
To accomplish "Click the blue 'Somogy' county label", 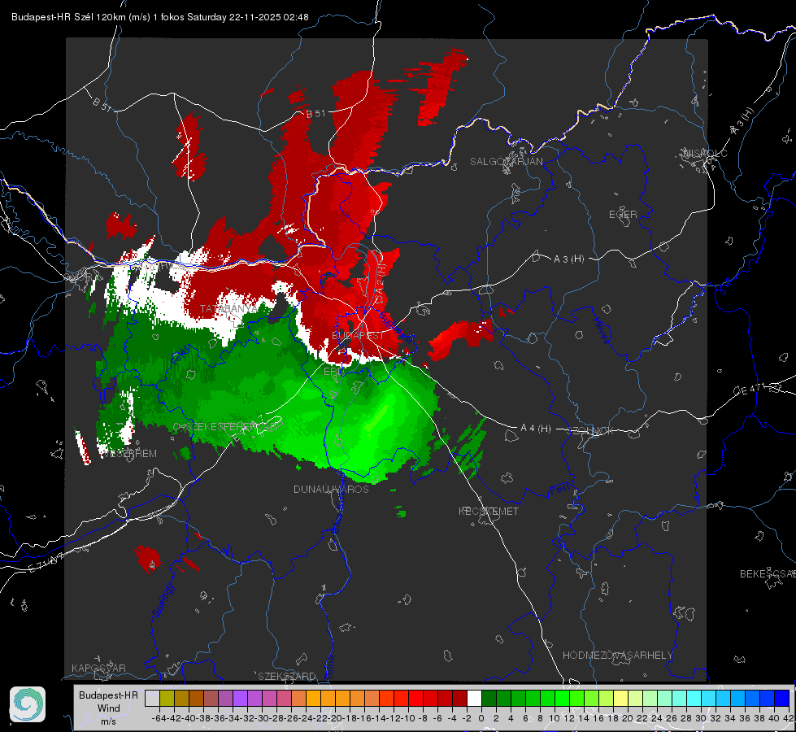I will (x=163, y=600).
